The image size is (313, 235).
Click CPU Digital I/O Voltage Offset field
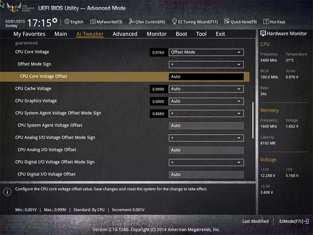tap(206, 174)
